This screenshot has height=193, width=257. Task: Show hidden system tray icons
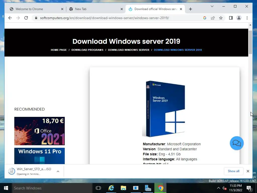219,188
